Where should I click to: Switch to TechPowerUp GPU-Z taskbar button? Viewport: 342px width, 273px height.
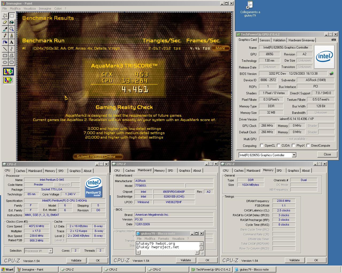(211, 269)
